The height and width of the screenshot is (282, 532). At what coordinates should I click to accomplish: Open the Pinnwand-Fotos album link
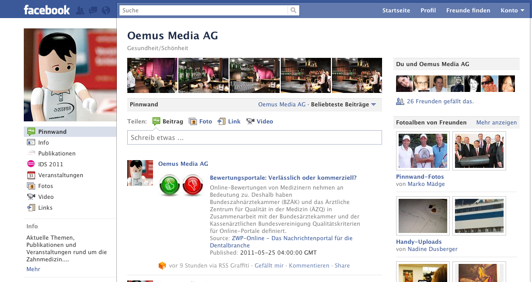(x=420, y=177)
